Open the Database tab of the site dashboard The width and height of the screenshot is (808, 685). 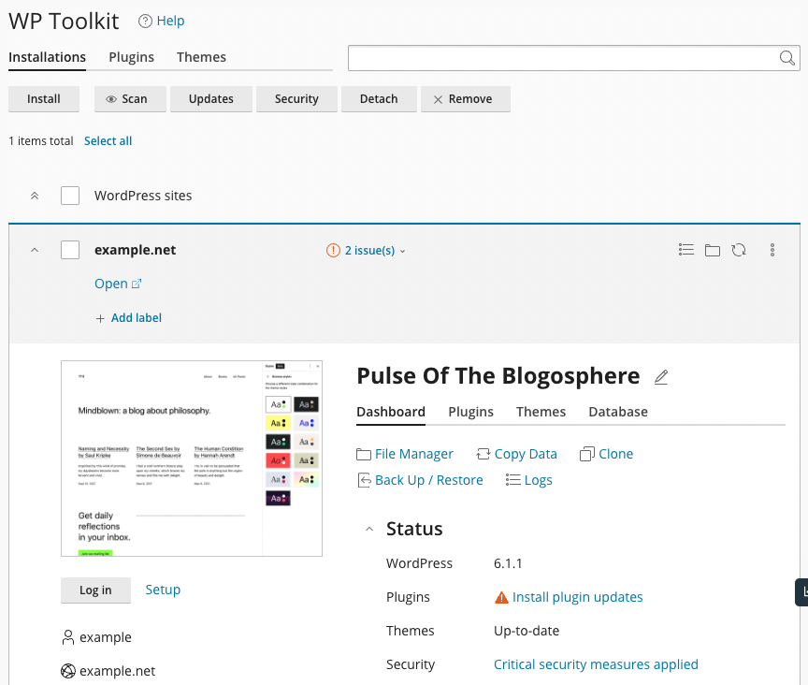(x=617, y=412)
